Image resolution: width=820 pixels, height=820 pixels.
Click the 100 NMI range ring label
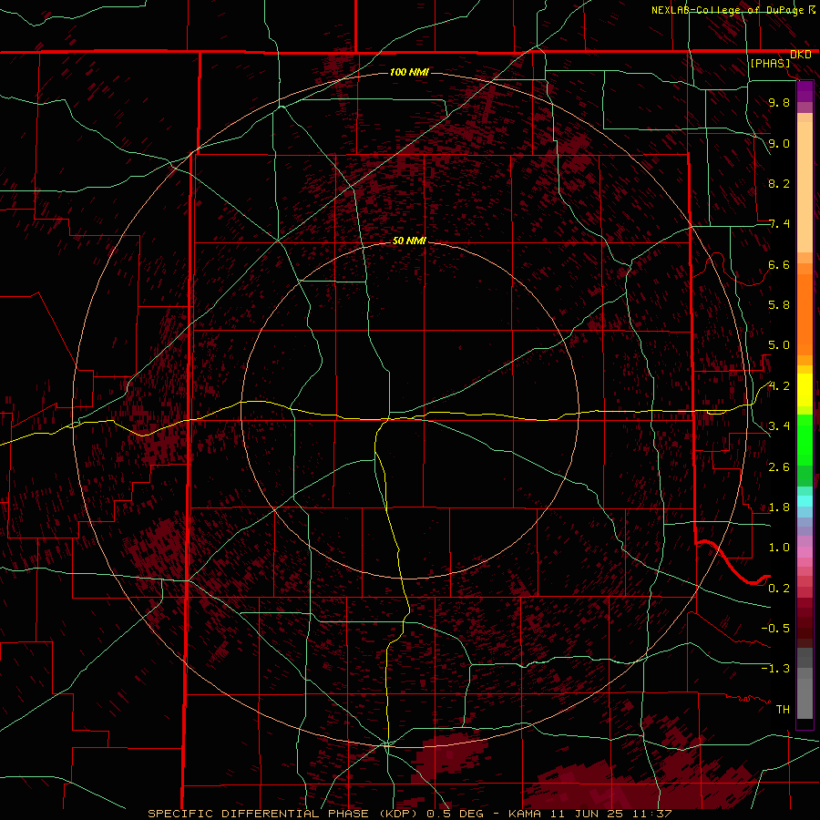[x=409, y=72]
